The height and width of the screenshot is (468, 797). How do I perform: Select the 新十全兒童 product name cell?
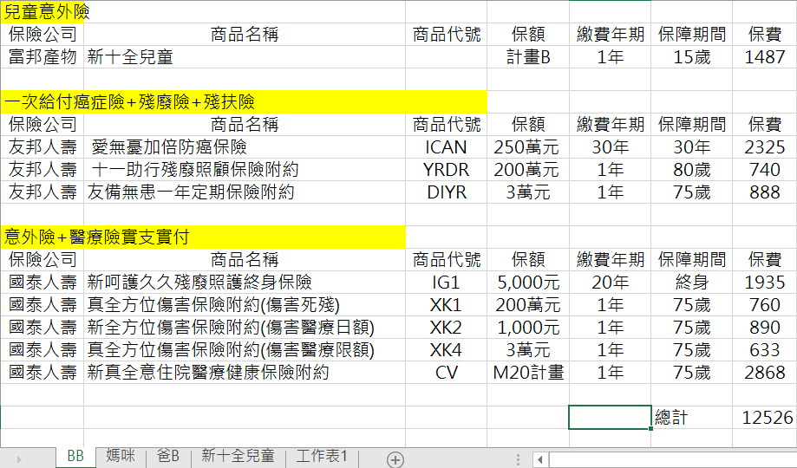(x=245, y=57)
